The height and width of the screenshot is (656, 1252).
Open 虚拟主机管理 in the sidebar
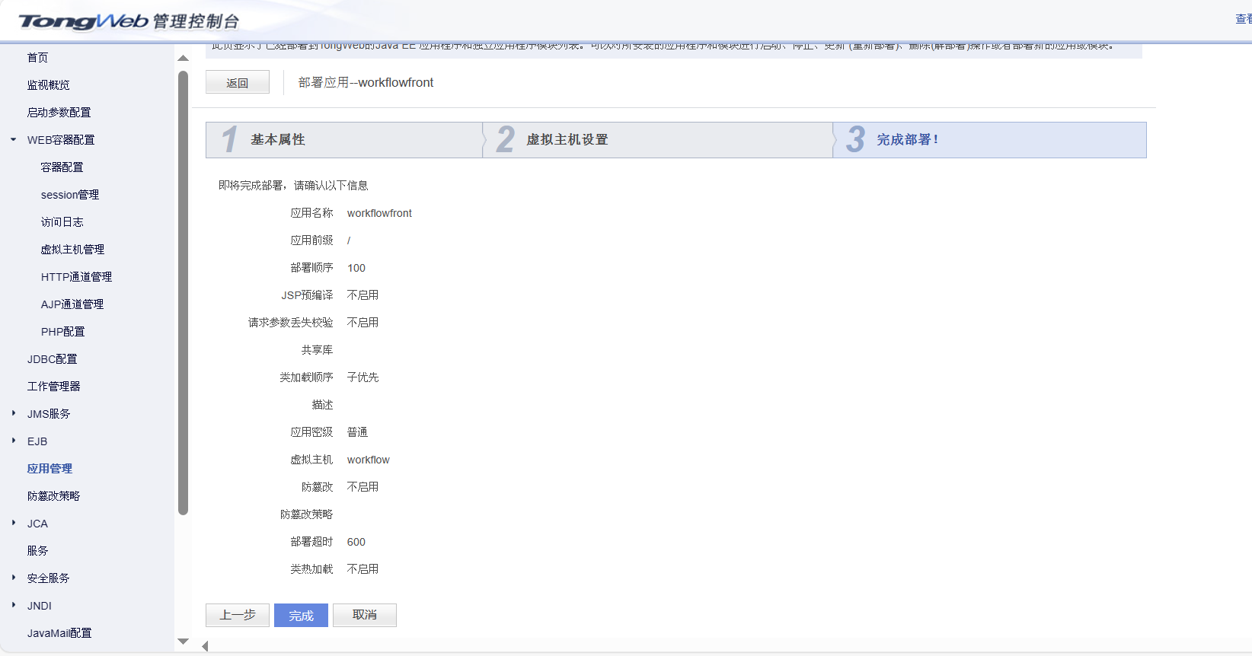[72, 250]
